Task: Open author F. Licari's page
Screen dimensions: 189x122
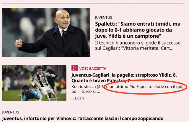Action: (x=78, y=98)
